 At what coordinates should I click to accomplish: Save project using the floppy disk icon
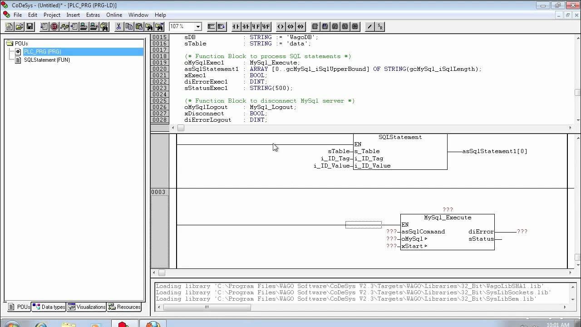(30, 27)
